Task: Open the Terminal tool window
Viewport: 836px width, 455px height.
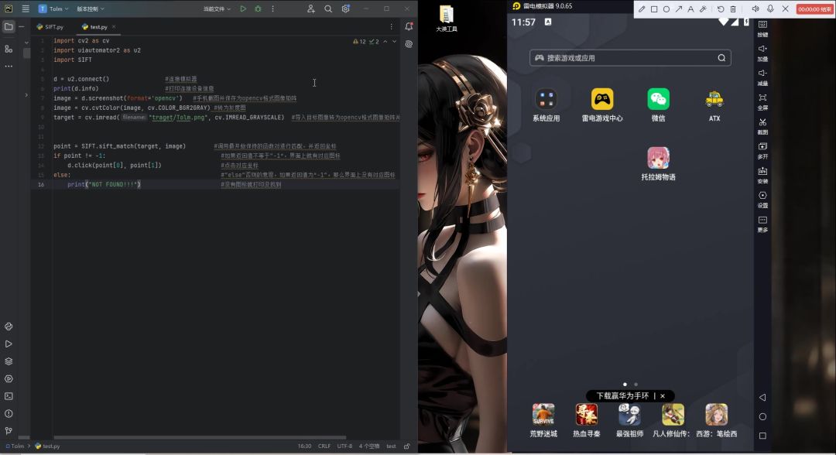Action: (x=9, y=396)
